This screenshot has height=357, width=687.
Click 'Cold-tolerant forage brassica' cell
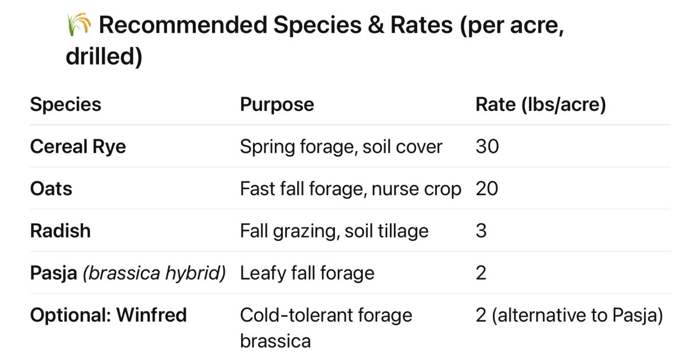[x=326, y=328]
